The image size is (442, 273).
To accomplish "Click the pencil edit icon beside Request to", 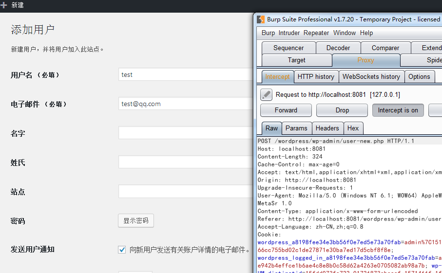I will (x=266, y=94).
